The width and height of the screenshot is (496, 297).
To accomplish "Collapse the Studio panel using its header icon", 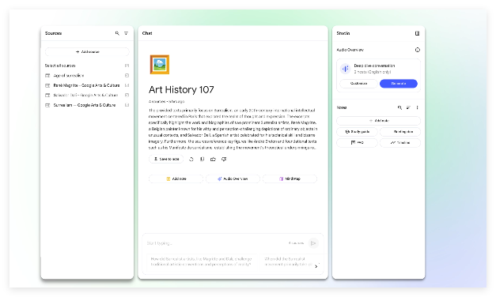I will point(417,33).
